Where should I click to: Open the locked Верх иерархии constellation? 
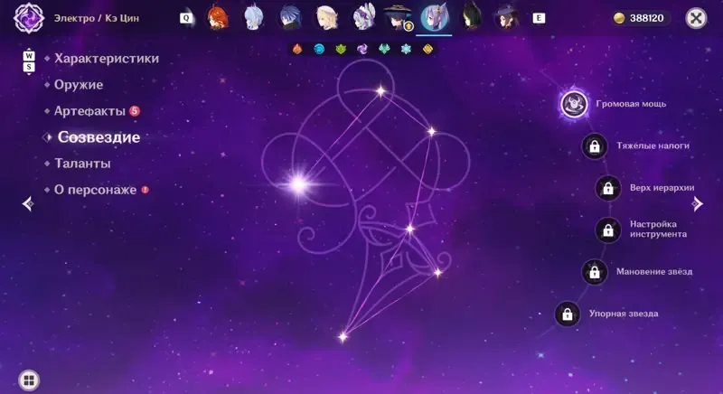[x=607, y=188]
